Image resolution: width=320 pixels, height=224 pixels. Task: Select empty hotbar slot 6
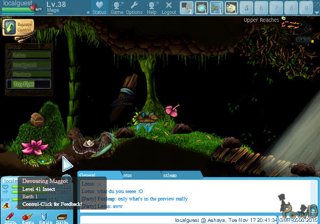pyautogui.click(x=261, y=8)
